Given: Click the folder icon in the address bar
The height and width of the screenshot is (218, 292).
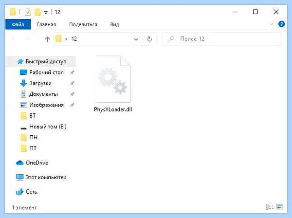Looking at the screenshot, I should tap(58, 39).
